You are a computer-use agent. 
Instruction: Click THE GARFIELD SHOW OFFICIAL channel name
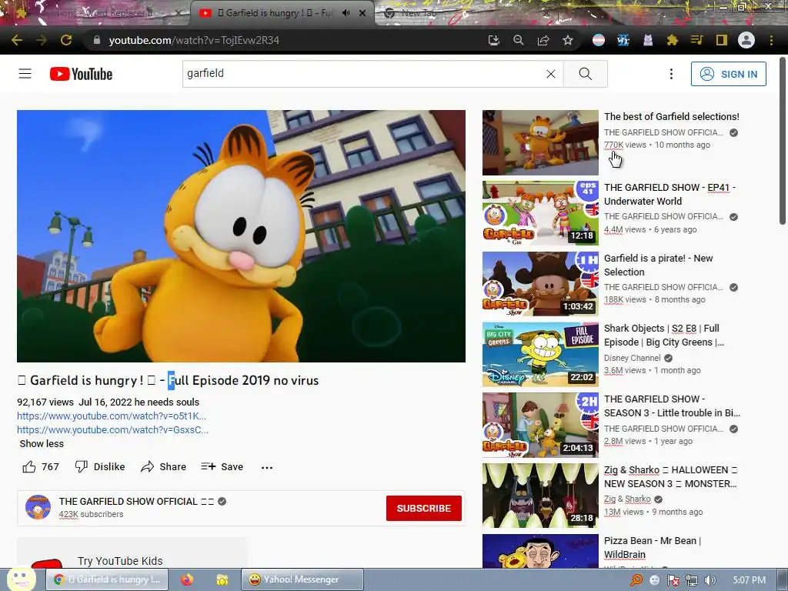click(129, 502)
